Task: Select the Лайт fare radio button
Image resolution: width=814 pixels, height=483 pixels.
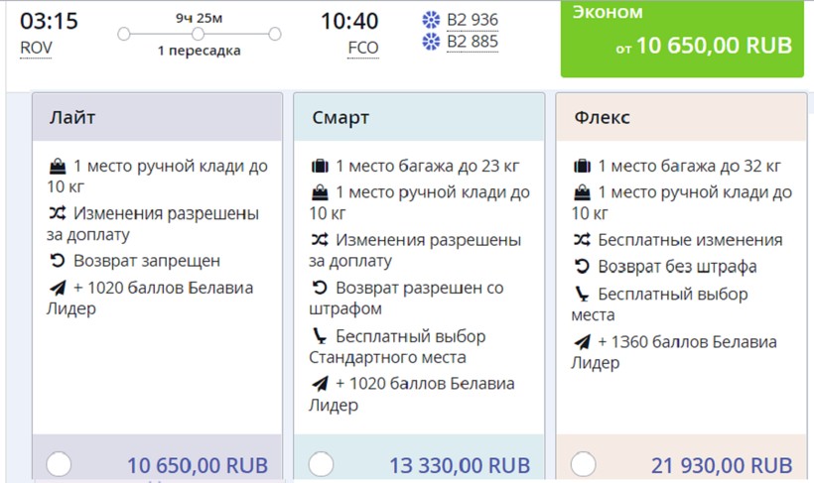Action: tap(59, 464)
